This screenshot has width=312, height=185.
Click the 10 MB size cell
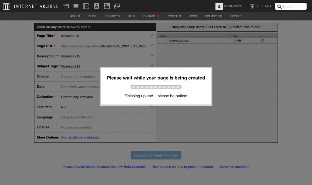pyautogui.click(x=237, y=41)
